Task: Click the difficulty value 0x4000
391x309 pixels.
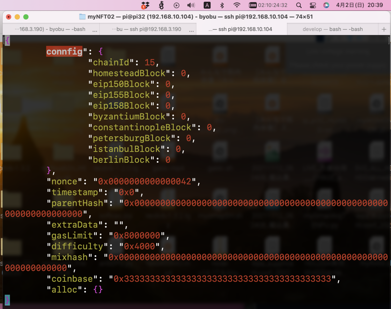Action: point(139,246)
